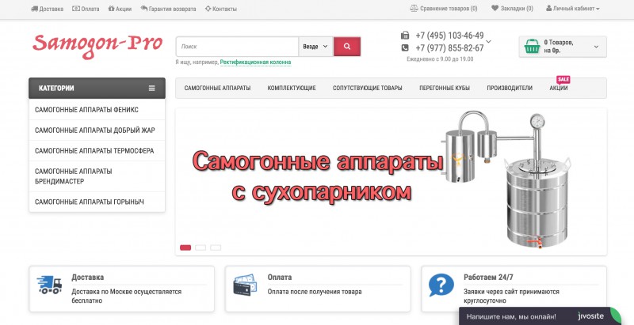Click the magnifier search button
Image resolution: width=634 pixels, height=325 pixels.
click(x=347, y=47)
